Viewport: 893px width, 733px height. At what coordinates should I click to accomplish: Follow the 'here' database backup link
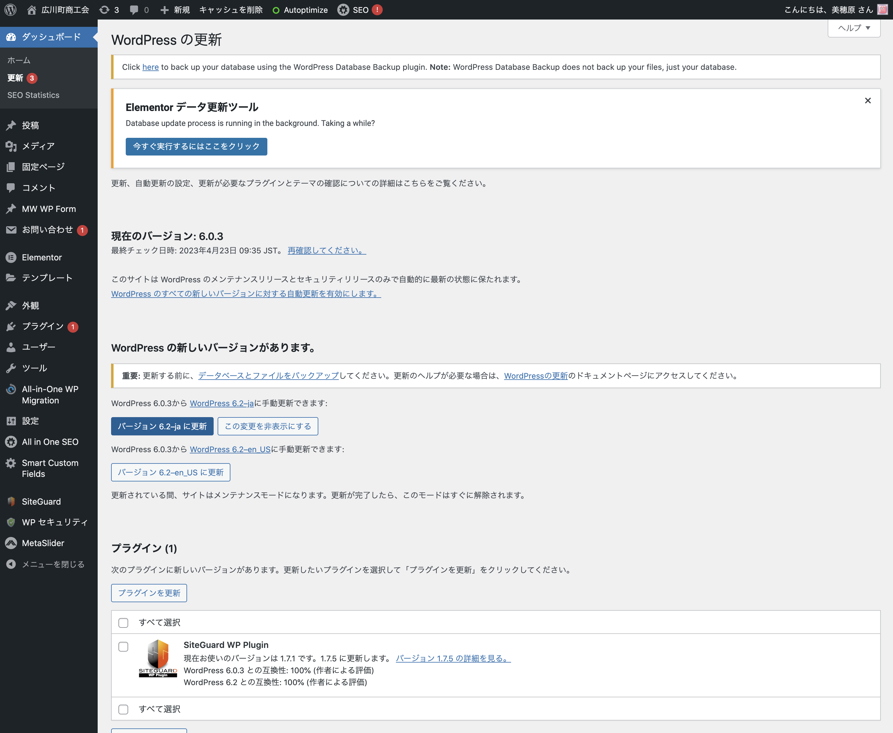(150, 67)
